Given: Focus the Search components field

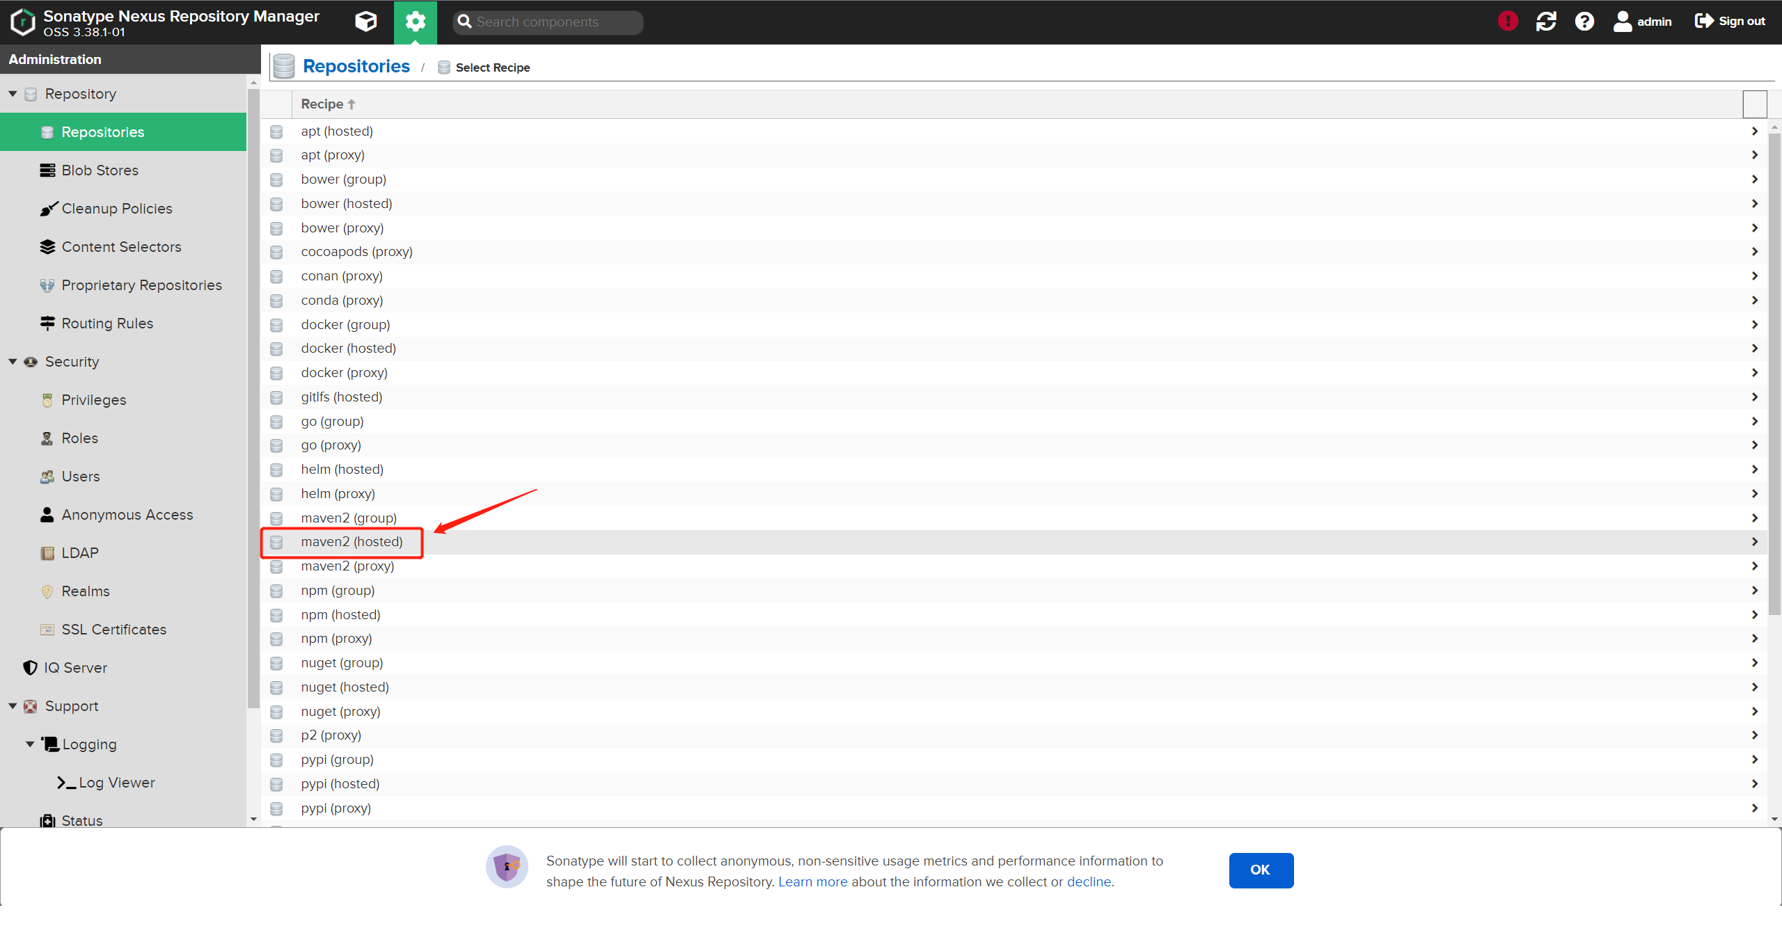Looking at the screenshot, I should [x=548, y=22].
